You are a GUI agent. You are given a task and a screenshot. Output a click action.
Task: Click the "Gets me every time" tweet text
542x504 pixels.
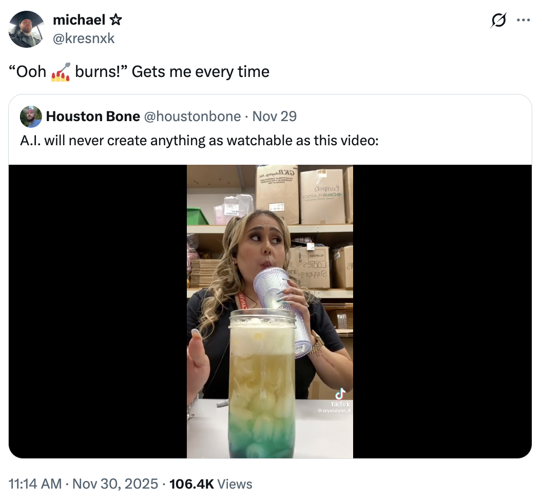[201, 72]
